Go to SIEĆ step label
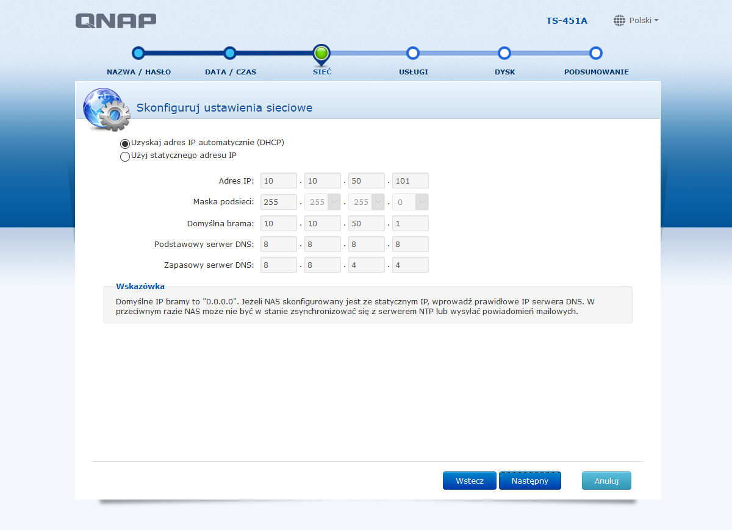This screenshot has width=732, height=530. 321,72
